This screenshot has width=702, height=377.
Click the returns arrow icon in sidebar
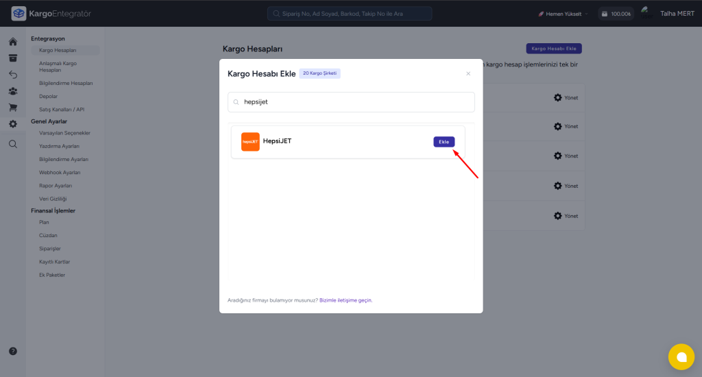point(13,75)
